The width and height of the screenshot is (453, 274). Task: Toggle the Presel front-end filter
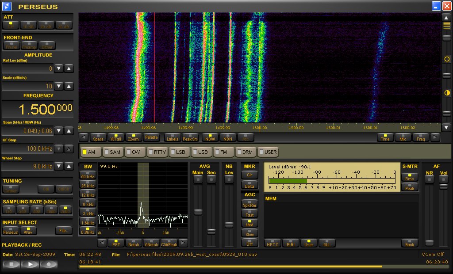pyautogui.click(x=12, y=46)
